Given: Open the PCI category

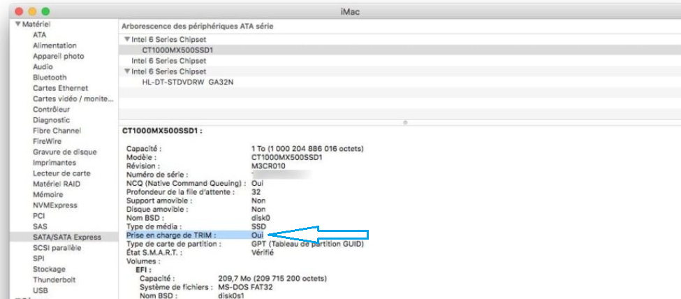Looking at the screenshot, I should 38,216.
